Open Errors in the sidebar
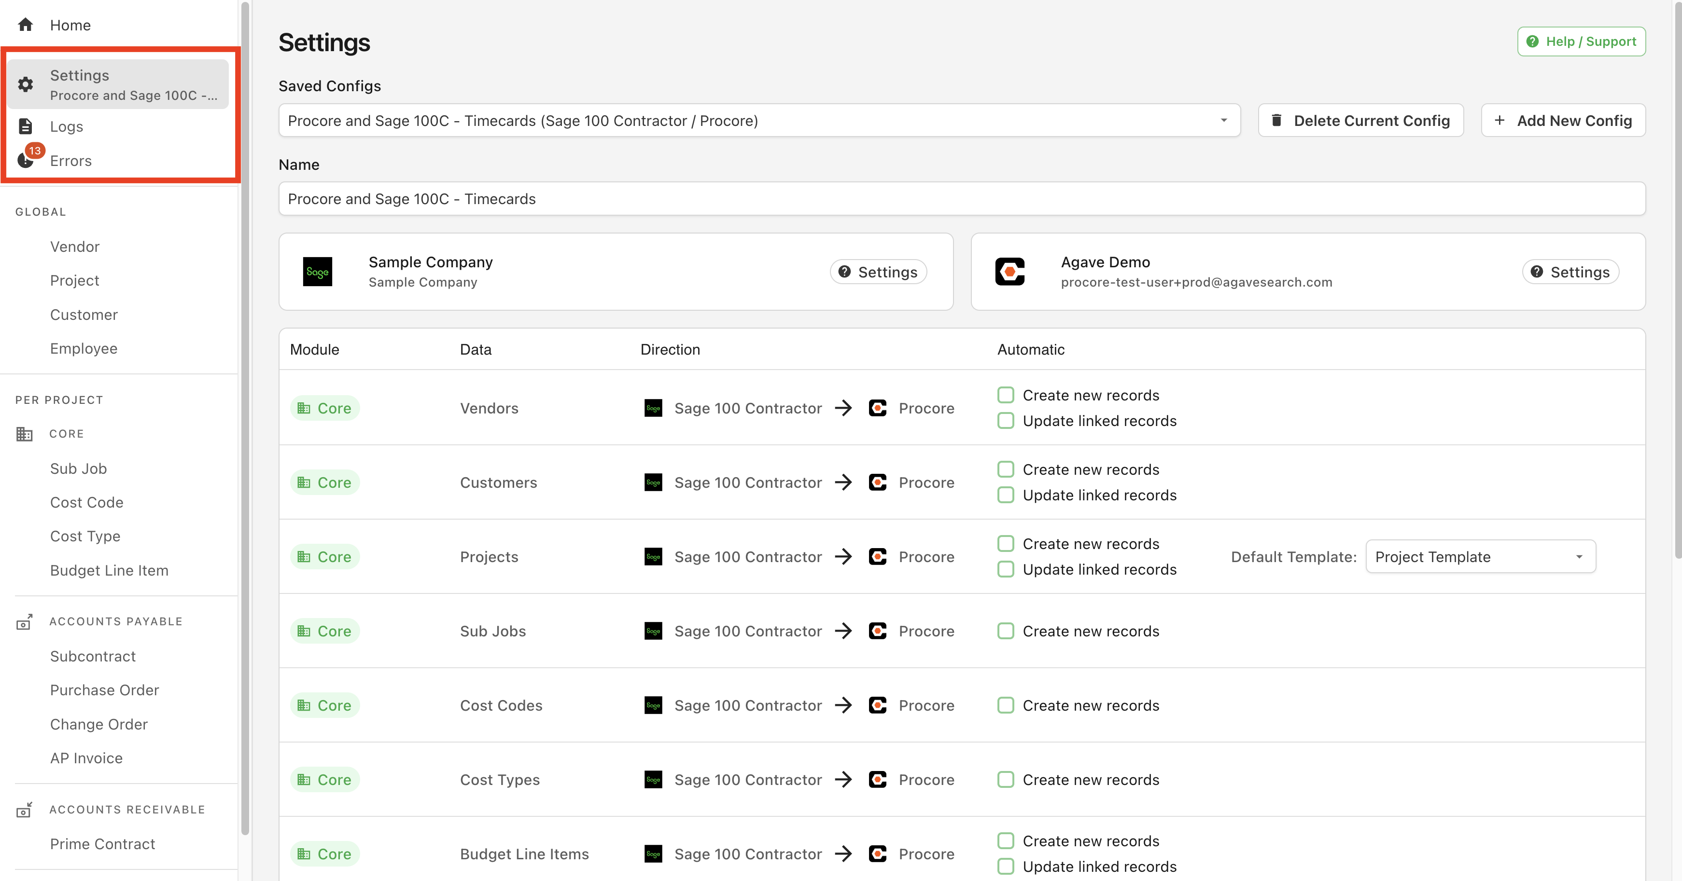The image size is (1682, 881). click(x=71, y=161)
